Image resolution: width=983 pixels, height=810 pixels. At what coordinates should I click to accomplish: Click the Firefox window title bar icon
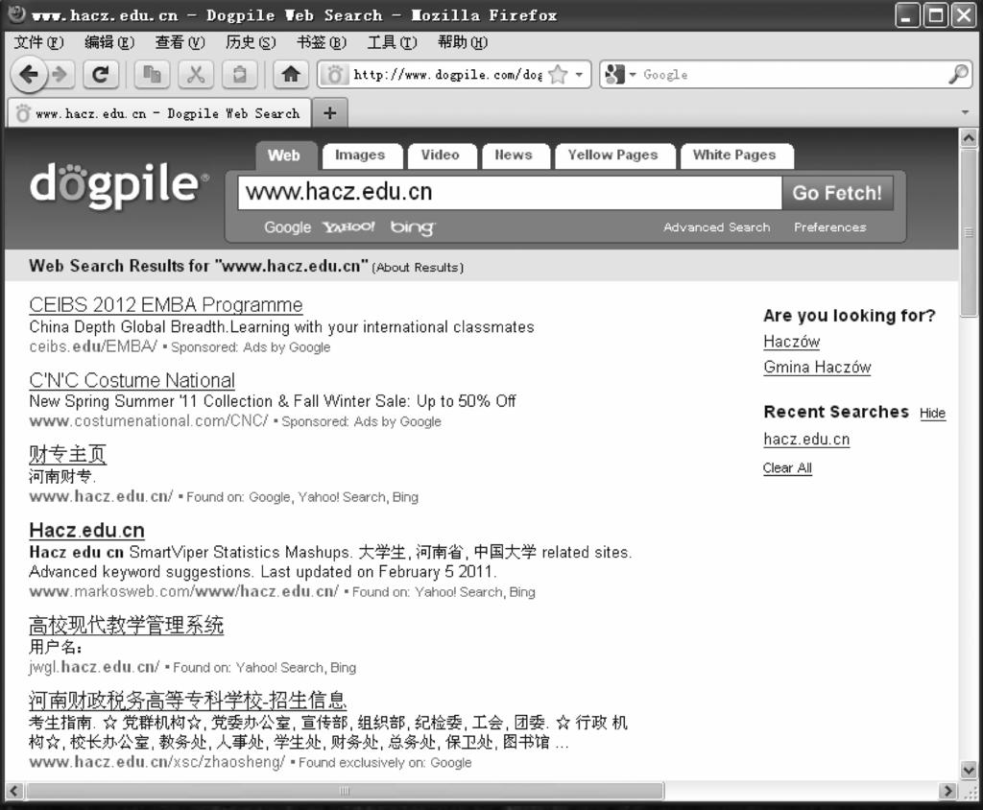point(16,13)
